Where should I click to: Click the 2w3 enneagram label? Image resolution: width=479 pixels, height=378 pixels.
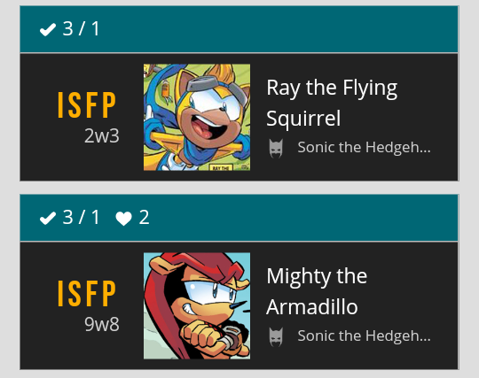[x=102, y=135]
